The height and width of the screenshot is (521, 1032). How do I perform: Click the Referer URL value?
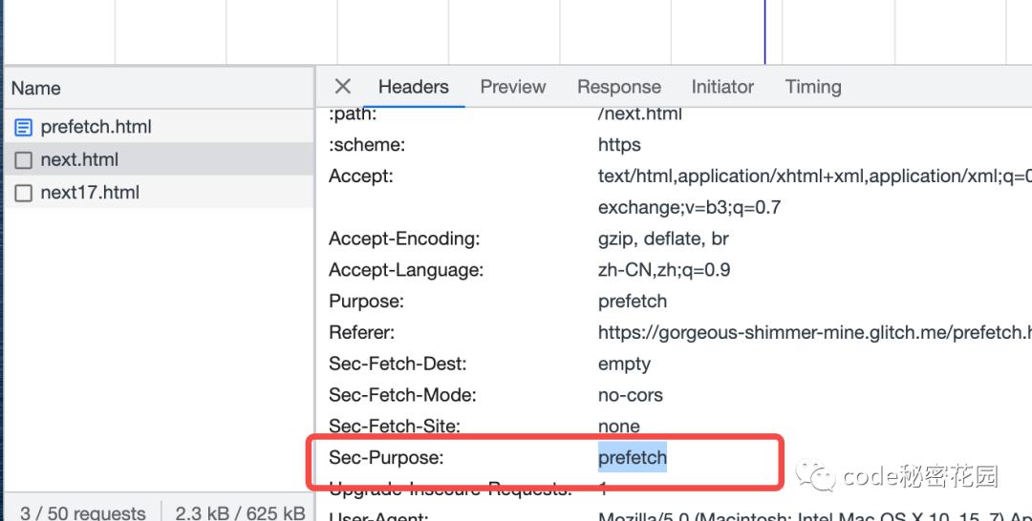coord(812,333)
